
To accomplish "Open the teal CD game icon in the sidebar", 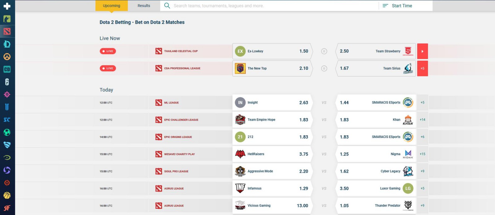I will (7, 69).
